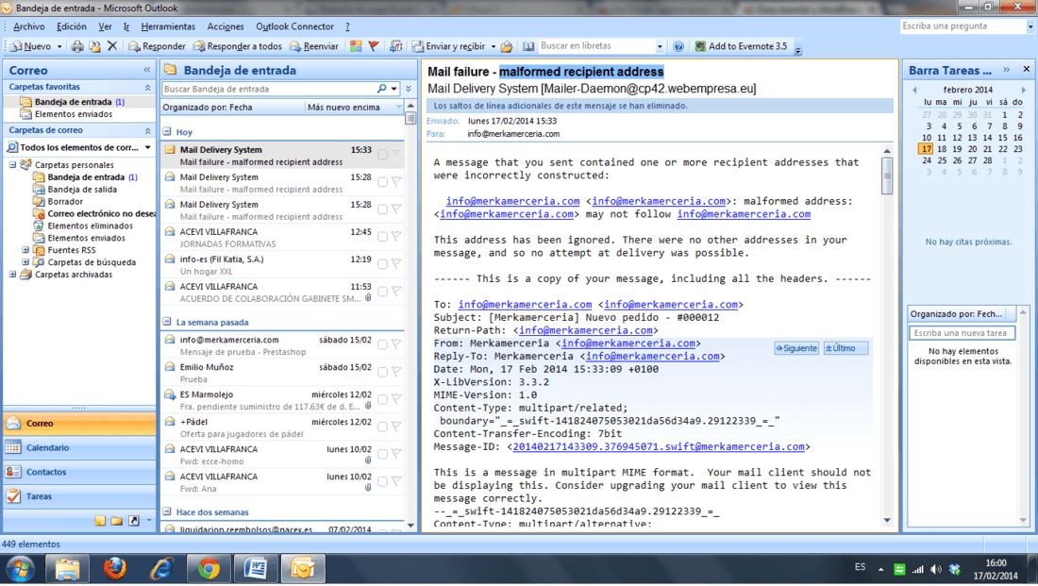This screenshot has height=586, width=1038.
Task: Launch Firefox from the Windows taskbar
Action: coord(114,569)
